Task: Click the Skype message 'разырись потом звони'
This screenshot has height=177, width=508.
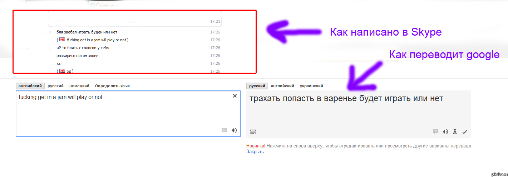Action: pos(78,56)
